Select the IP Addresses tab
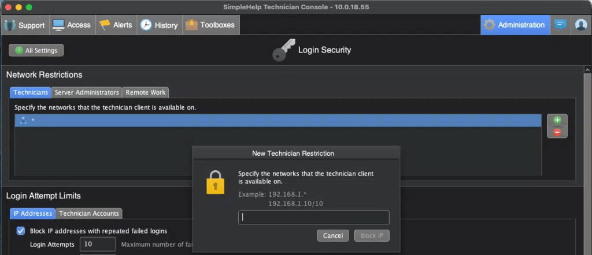Viewport: 592px width, 255px height. pos(32,213)
